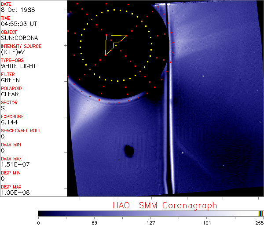The image size is (264, 225).
Task: Click the color bar tick label 63
Action: [94, 222]
